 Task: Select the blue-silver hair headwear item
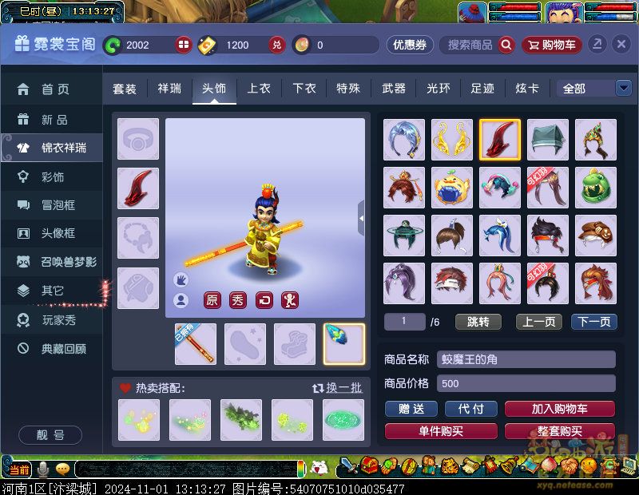pyautogui.click(x=404, y=140)
